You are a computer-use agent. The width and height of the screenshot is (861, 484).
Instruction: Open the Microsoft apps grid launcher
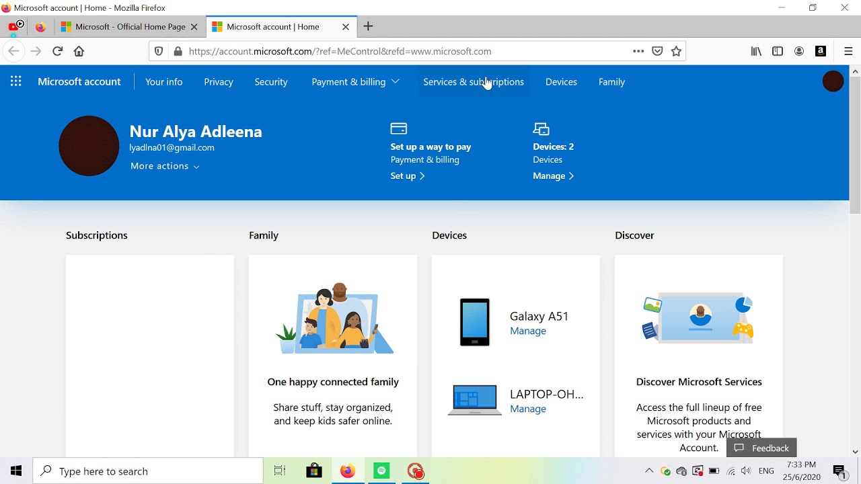point(16,81)
